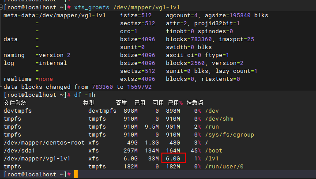Click the realtime =none text
316x179 pixels.
click(x=28, y=79)
